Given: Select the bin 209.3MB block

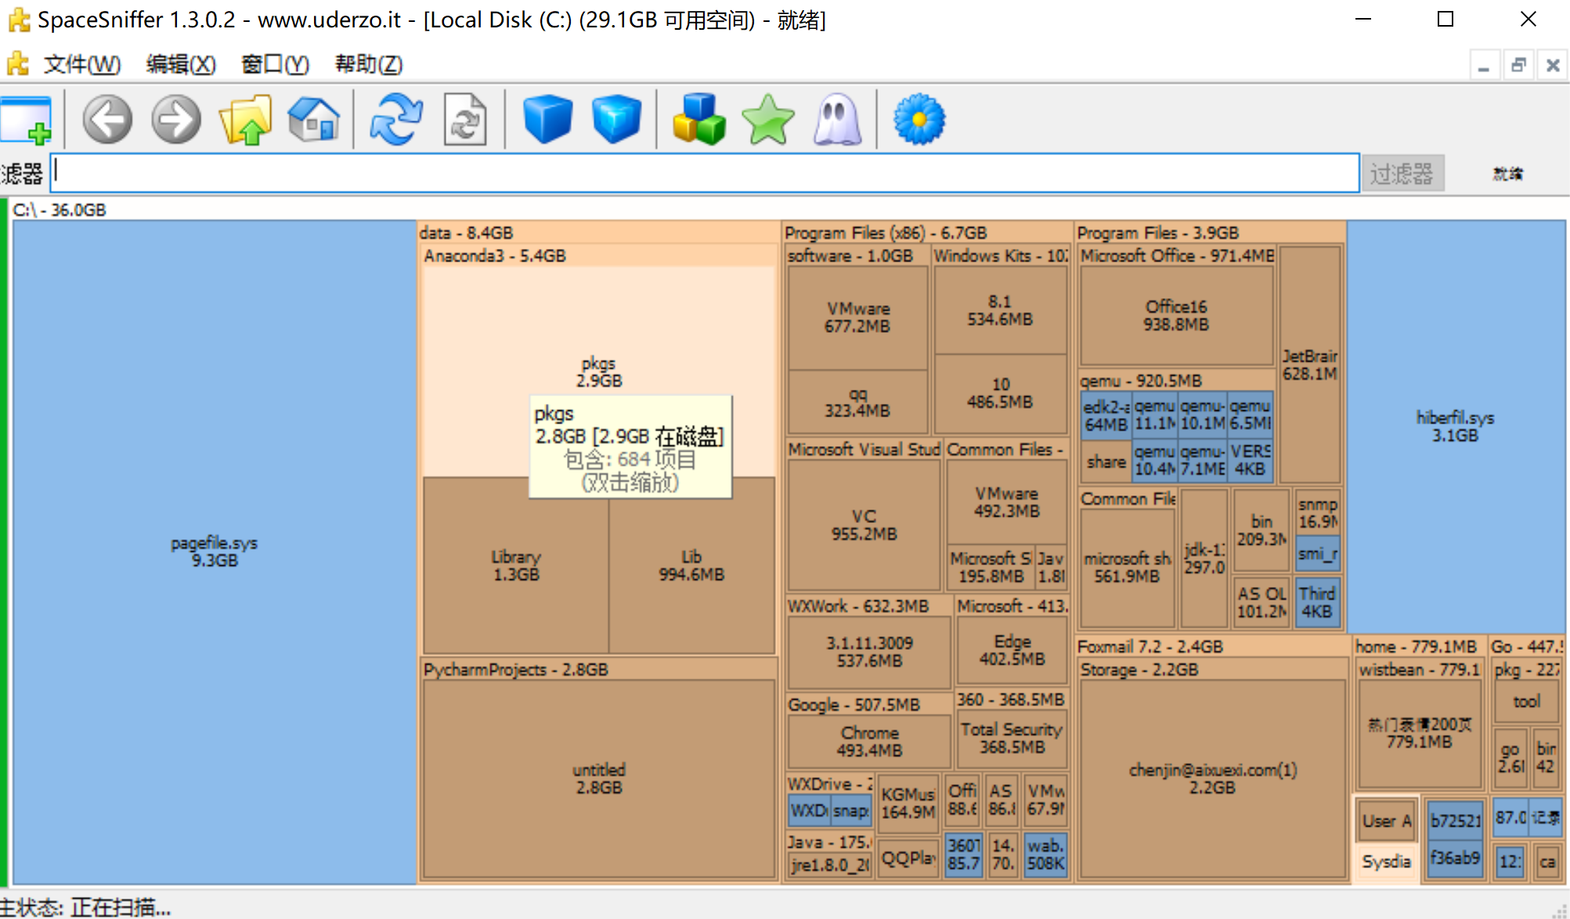Looking at the screenshot, I should pyautogui.click(x=1261, y=530).
